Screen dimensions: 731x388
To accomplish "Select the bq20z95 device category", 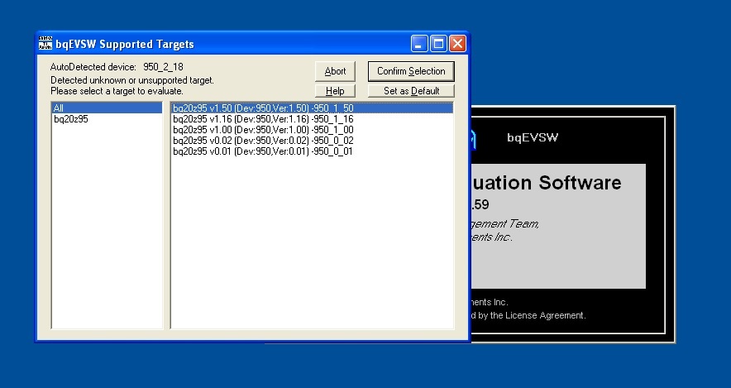I will coord(107,119).
